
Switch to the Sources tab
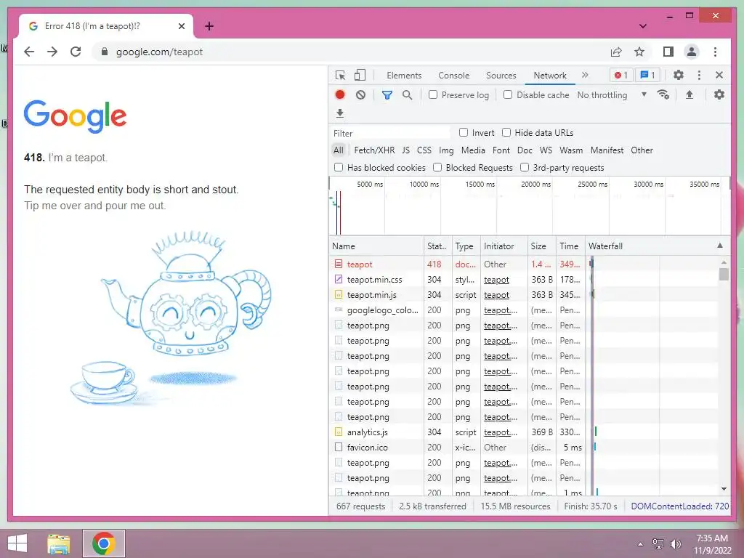click(x=501, y=76)
